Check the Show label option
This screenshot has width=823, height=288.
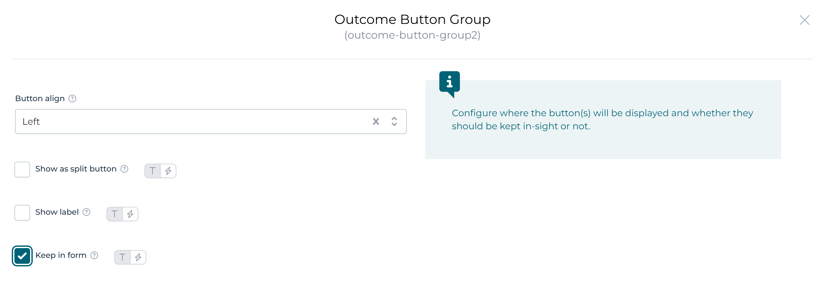pos(22,212)
